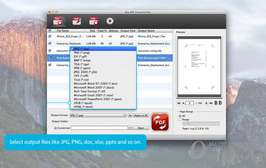Screen dimensions: 266x168
Task: Click the Open output folder button
Action: click(x=141, y=128)
